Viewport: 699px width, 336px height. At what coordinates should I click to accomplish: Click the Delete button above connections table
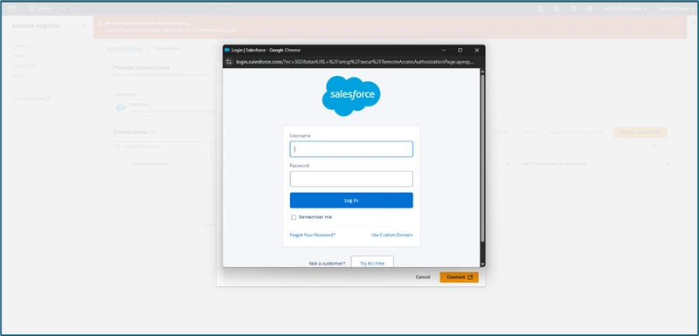click(501, 132)
